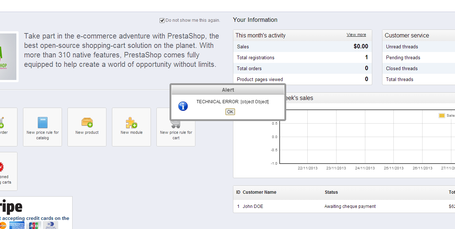Open 'View more' link in This month's activity
Viewport: 455px width, 229px height.
[x=356, y=35]
